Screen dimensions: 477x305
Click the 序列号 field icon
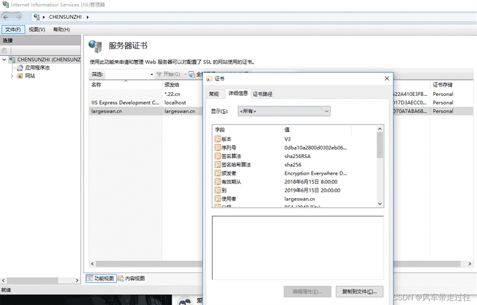[x=218, y=148]
